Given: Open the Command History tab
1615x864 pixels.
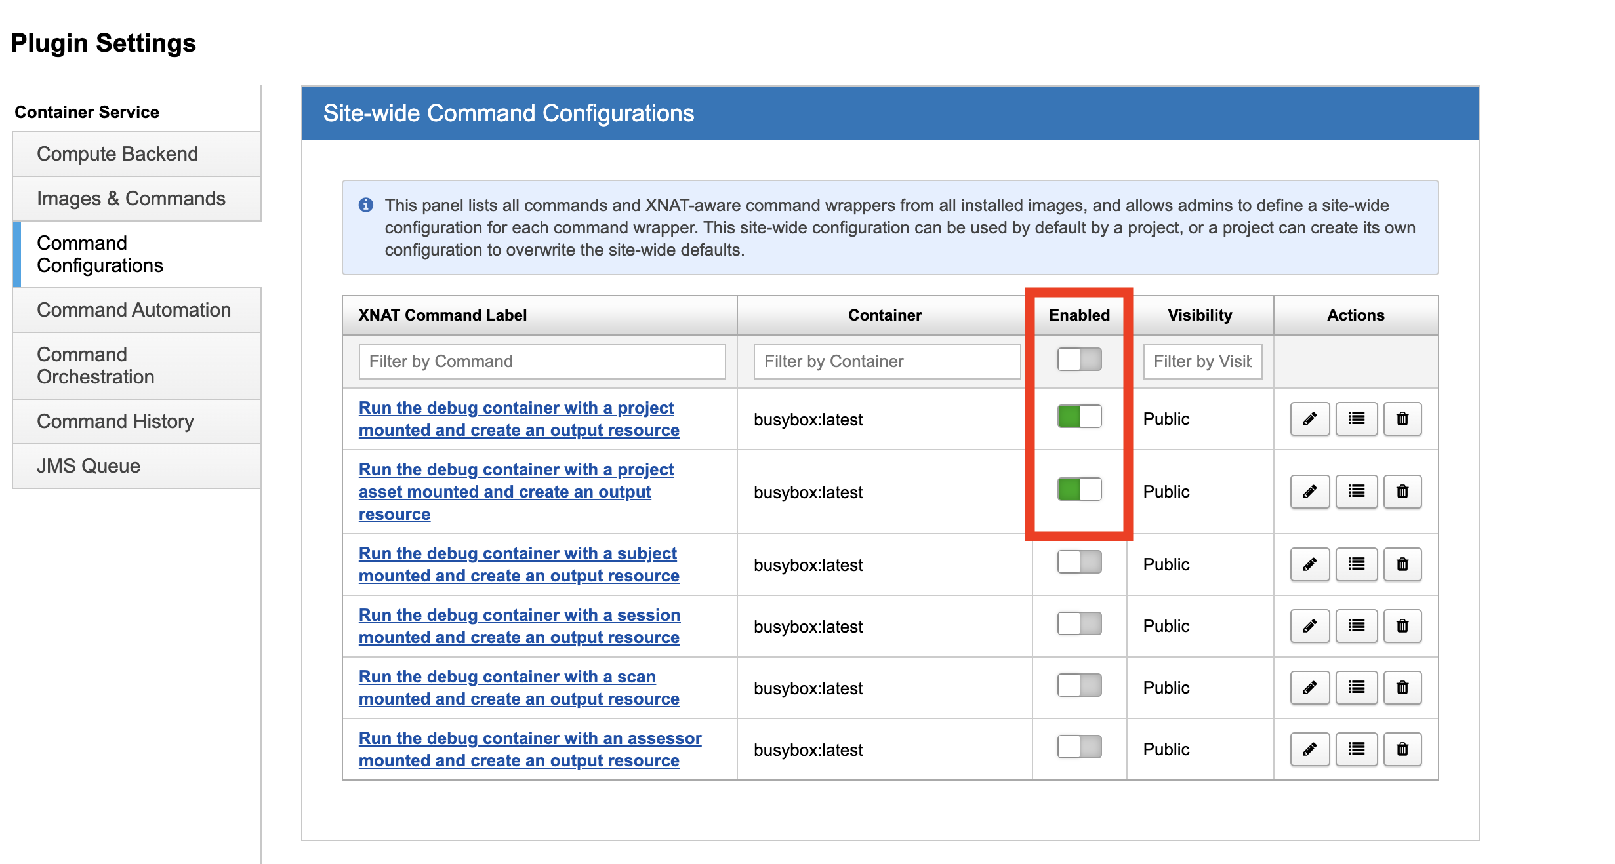Looking at the screenshot, I should pyautogui.click(x=115, y=422).
